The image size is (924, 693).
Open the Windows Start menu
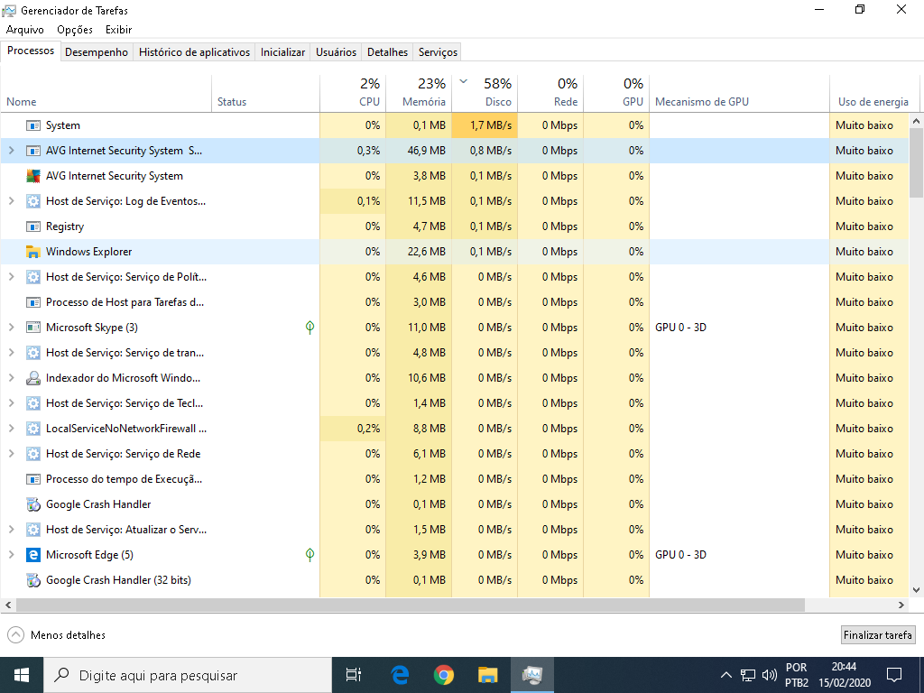22,675
